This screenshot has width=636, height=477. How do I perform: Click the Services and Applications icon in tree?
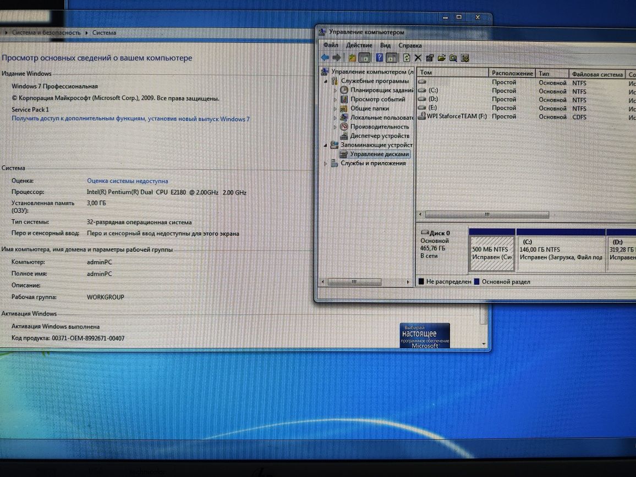(334, 163)
